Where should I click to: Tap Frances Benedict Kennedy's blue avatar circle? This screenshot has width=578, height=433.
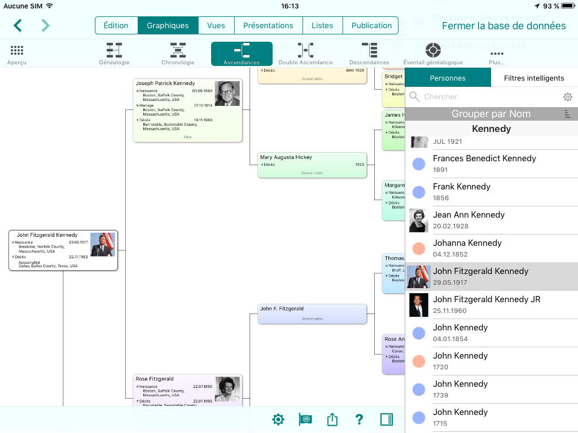point(419,164)
